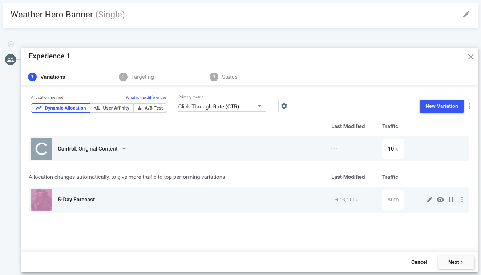Select Dynamic Allocation method

tap(60, 108)
